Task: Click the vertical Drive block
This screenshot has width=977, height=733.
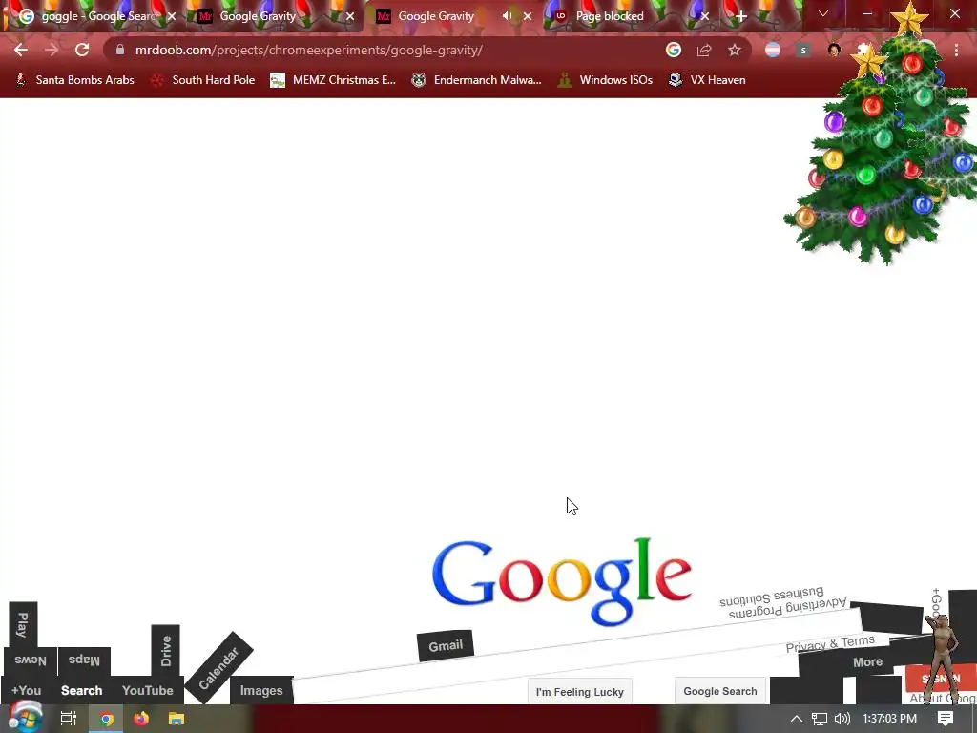Action: (166, 651)
